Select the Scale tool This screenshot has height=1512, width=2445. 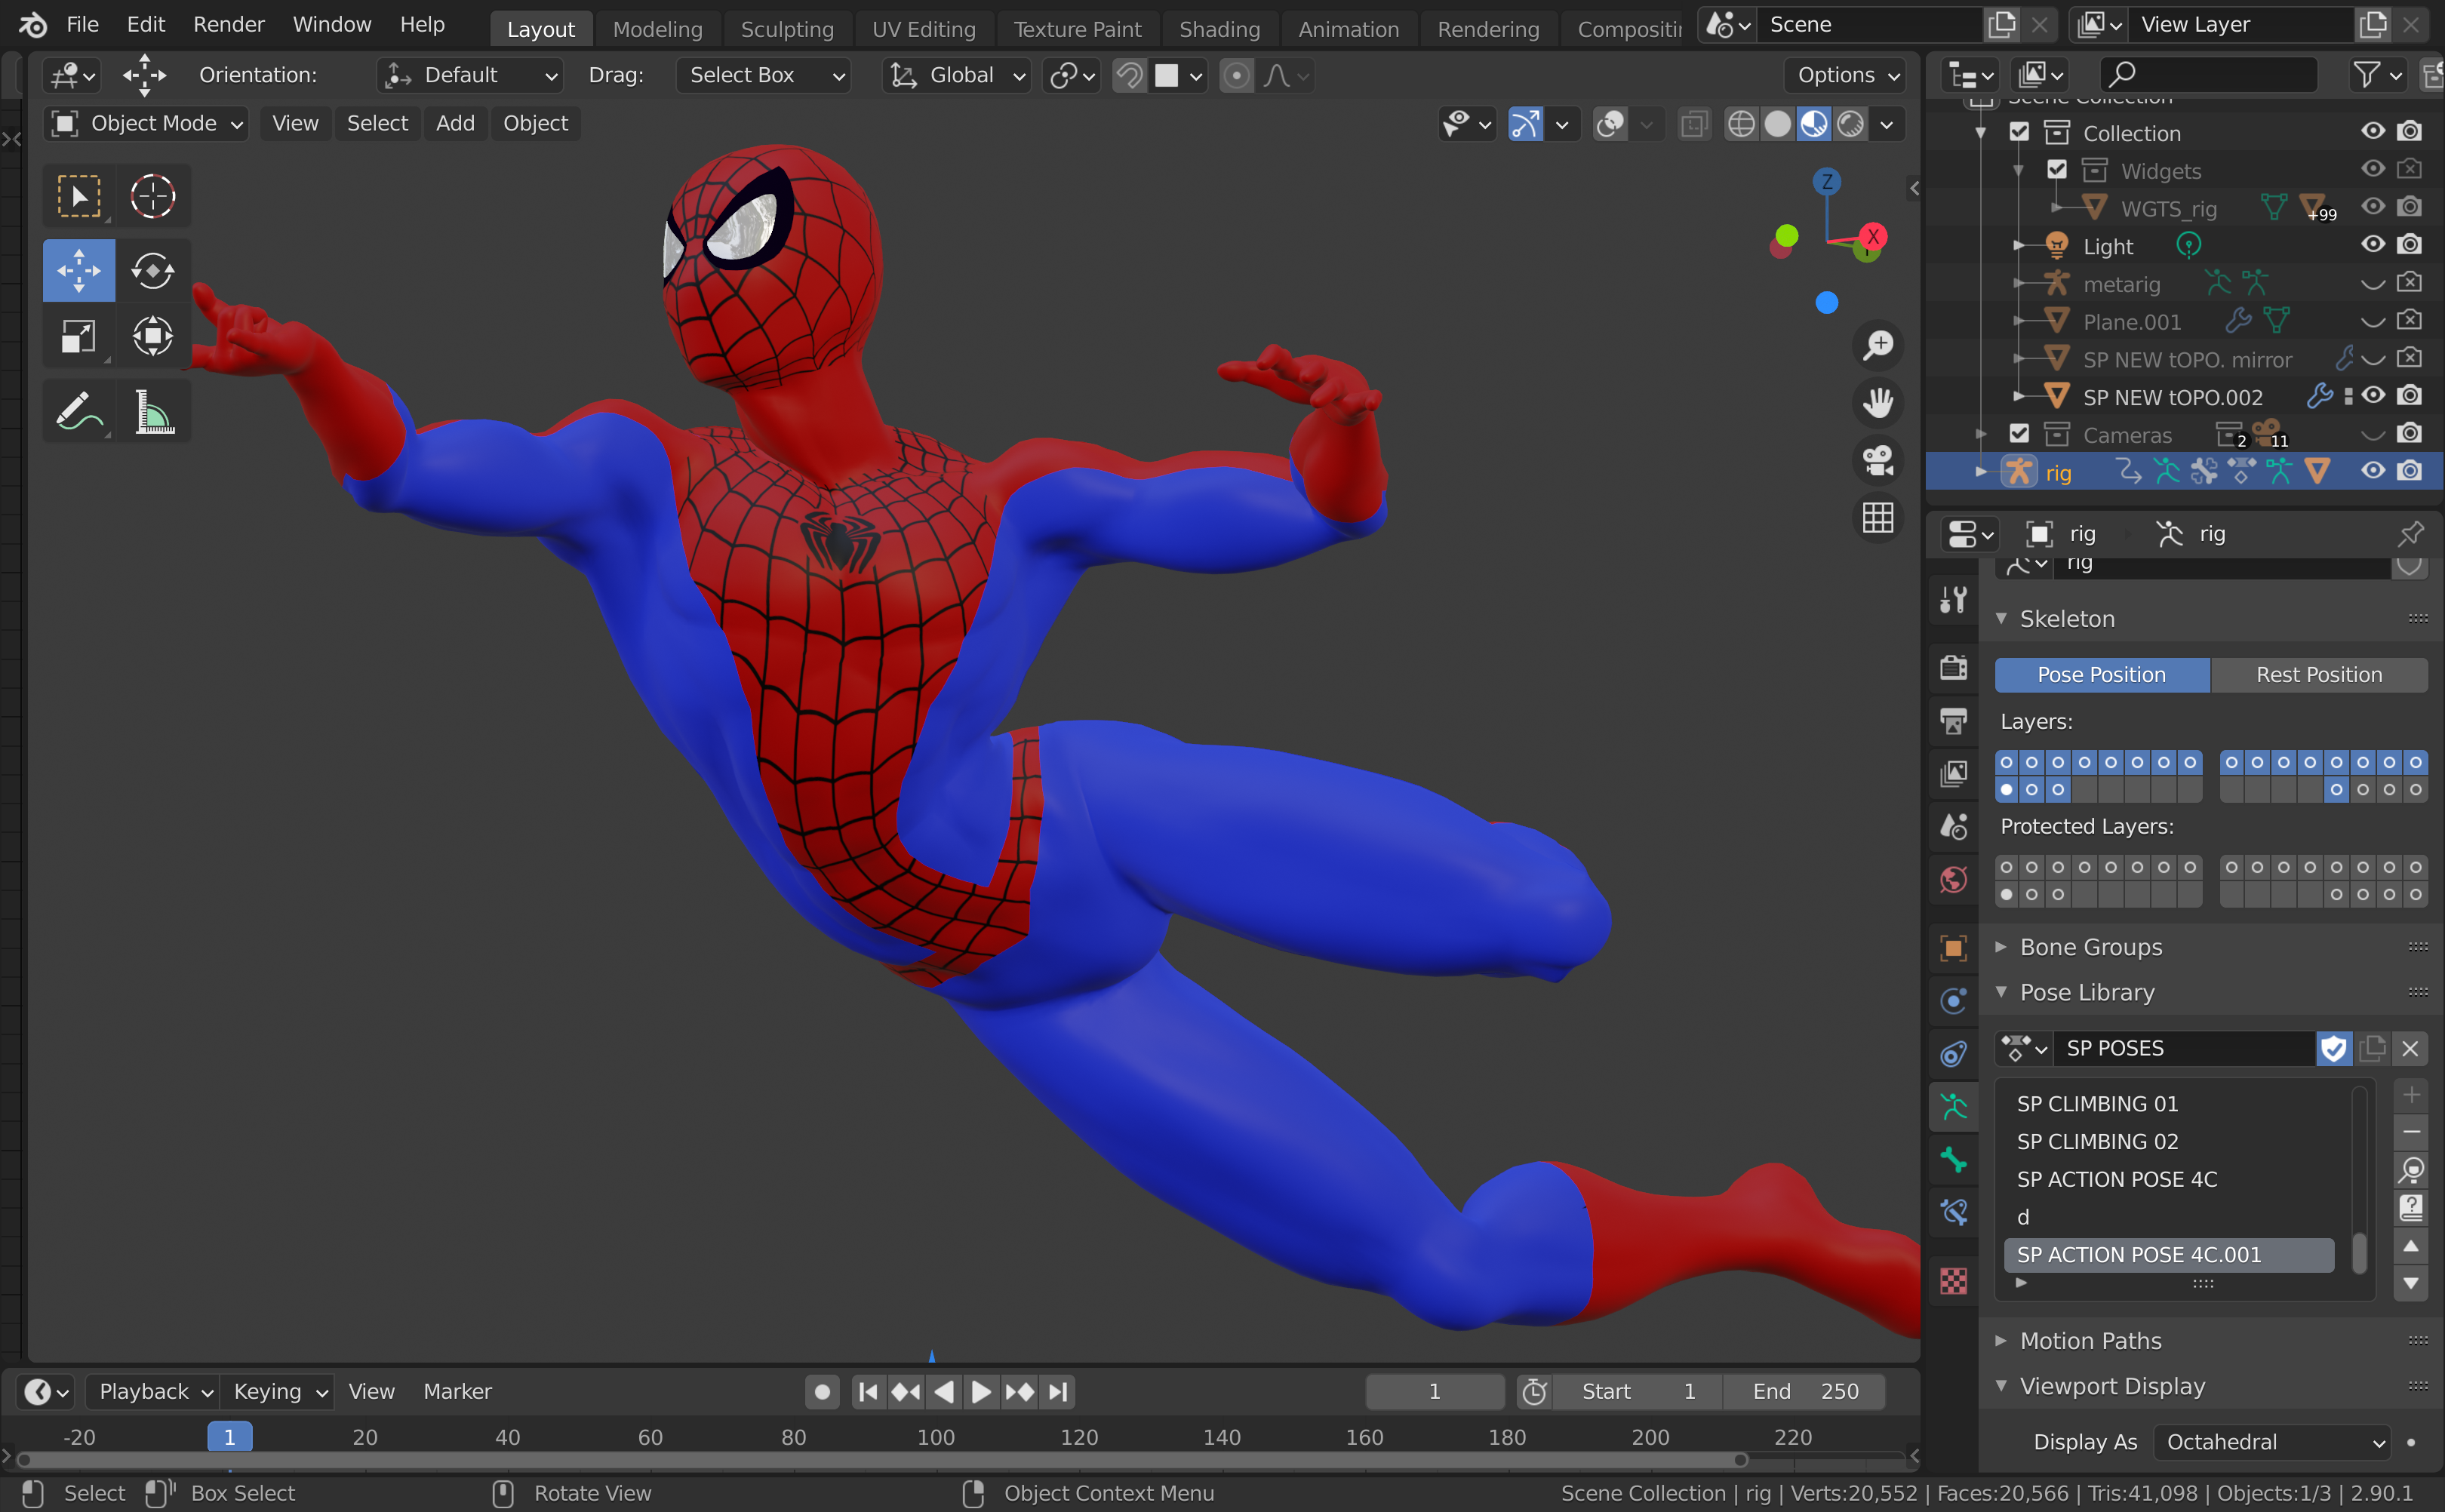click(x=78, y=336)
